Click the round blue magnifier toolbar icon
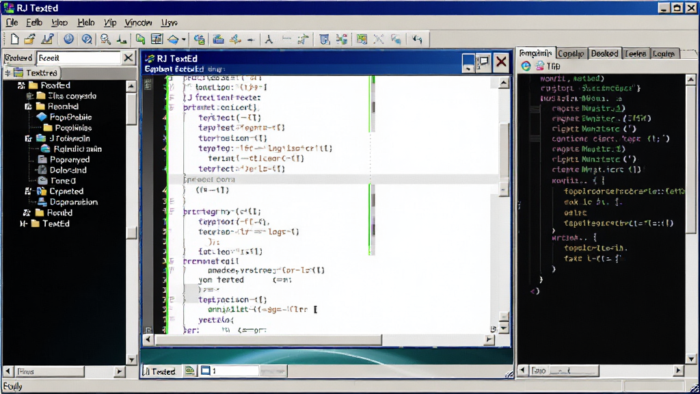The height and width of the screenshot is (394, 700). tap(87, 39)
